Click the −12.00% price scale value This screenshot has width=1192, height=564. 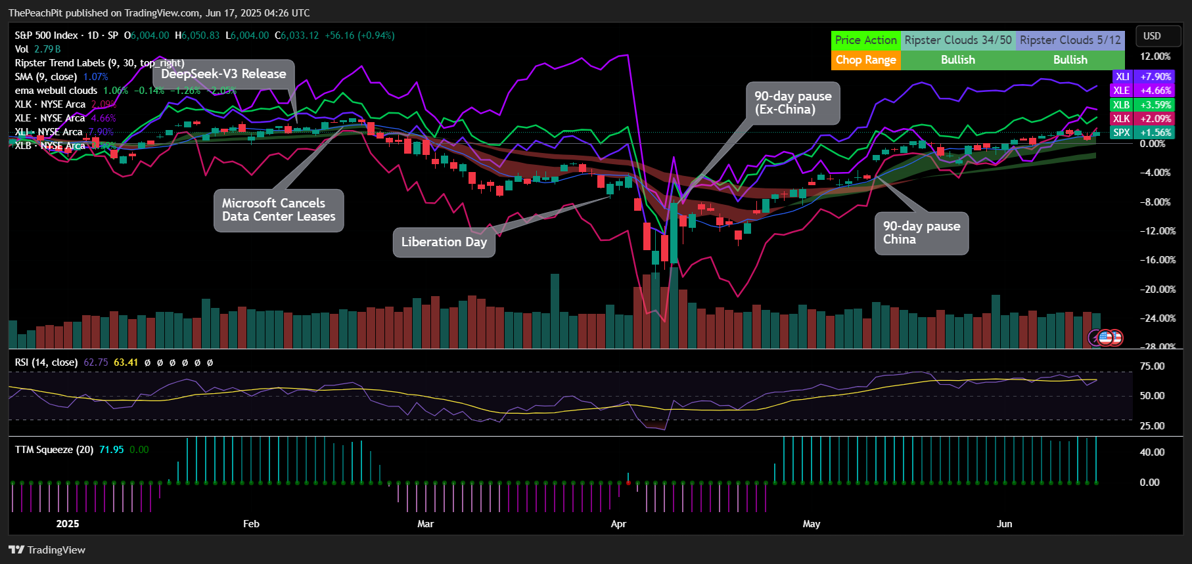click(1158, 231)
